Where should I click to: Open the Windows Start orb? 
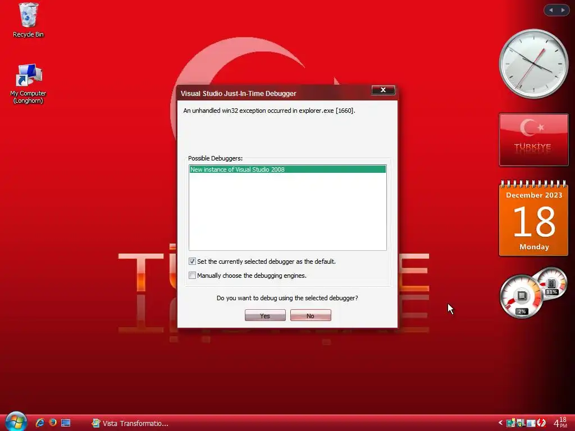click(x=16, y=421)
